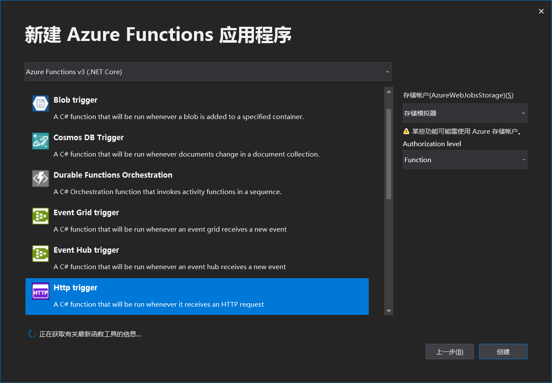Click the "存储帐户(AzureWebJobsStorage)" label
552x383 pixels.
pyautogui.click(x=458, y=95)
